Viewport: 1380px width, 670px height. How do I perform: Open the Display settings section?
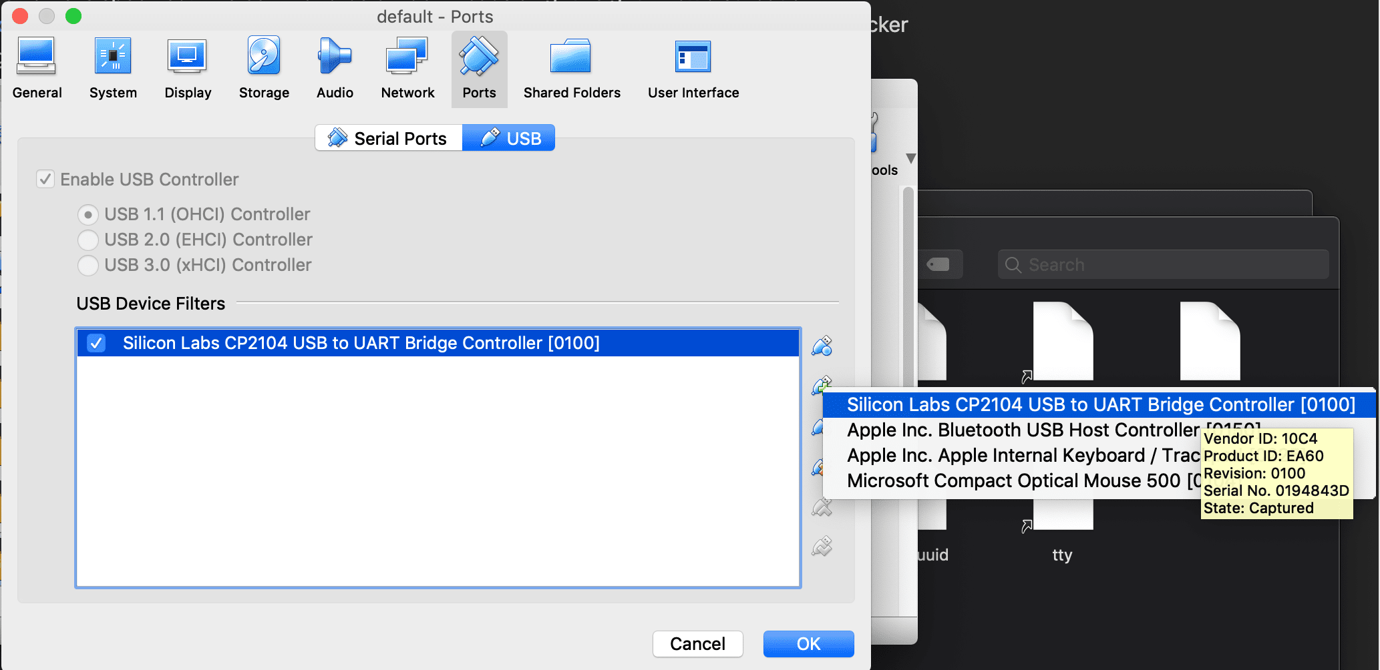click(188, 69)
